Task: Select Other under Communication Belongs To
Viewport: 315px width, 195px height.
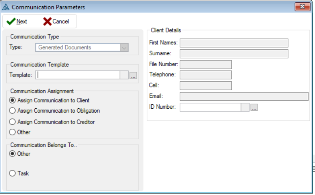Action: click(13, 154)
